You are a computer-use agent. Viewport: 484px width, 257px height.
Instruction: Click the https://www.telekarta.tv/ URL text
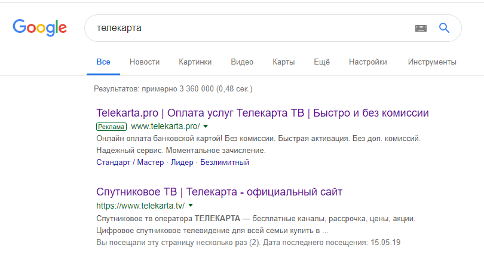pyautogui.click(x=140, y=206)
